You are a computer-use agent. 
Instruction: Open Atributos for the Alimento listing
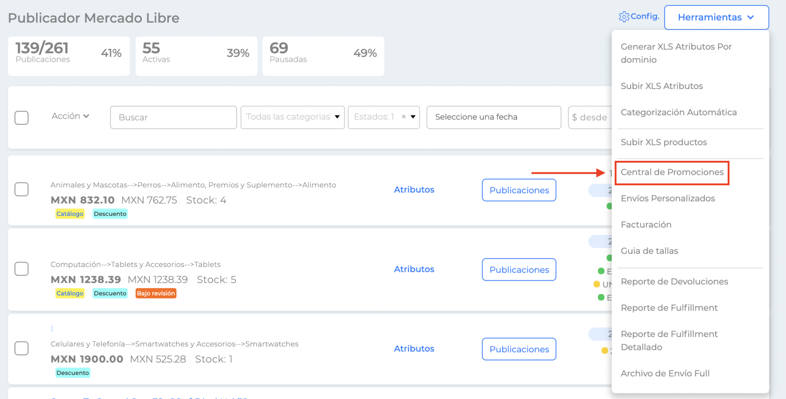click(x=414, y=190)
